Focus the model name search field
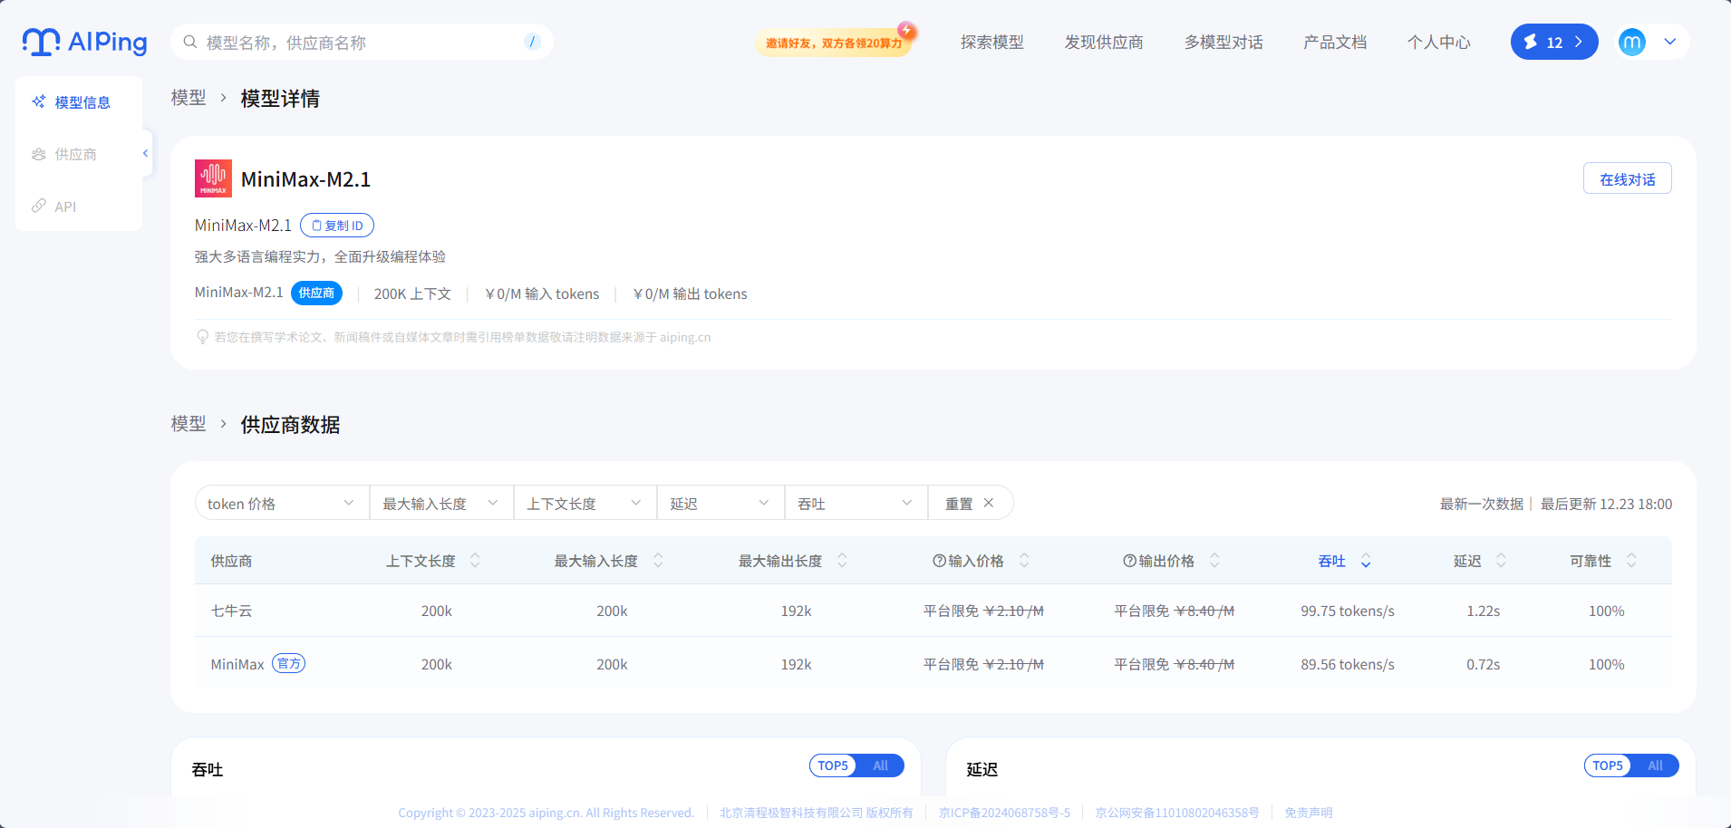1731x828 pixels. pyautogui.click(x=362, y=42)
